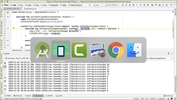This screenshot has width=177, height=100.
Task: Click the override gutter icon on line 23
Action: point(8,40)
